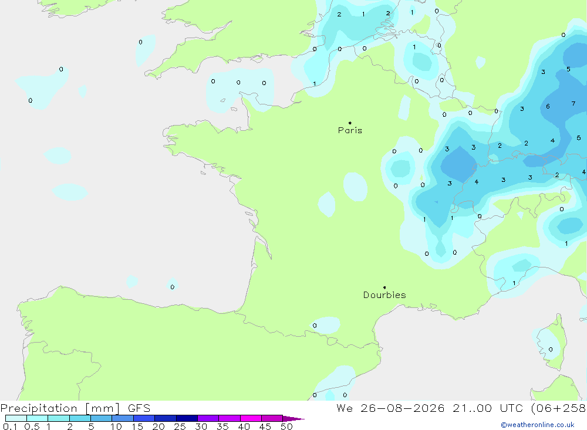Click legend scale label '20'
This screenshot has height=430, width=587.
(x=158, y=426)
